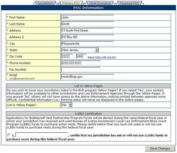
Task: Click the Last Name field containing Smith
Action: [88, 24]
